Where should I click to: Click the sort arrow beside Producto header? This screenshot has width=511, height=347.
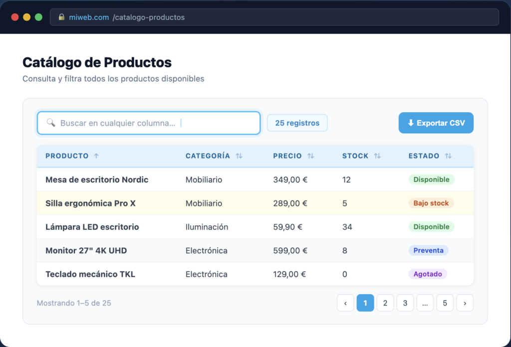(96, 156)
